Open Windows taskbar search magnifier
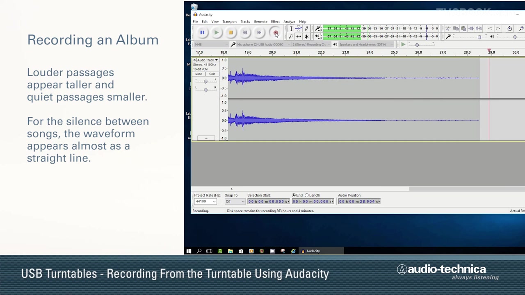 coord(199,251)
